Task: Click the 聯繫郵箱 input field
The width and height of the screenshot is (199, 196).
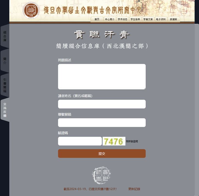Action: pos(102,123)
